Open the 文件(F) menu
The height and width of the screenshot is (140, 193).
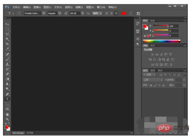pyautogui.click(x=16, y=7)
